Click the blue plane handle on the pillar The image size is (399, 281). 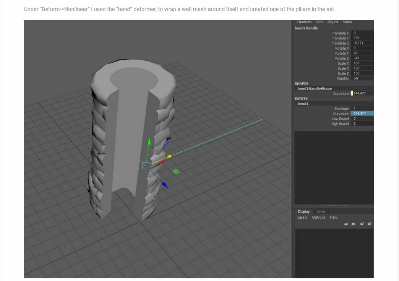165,143
